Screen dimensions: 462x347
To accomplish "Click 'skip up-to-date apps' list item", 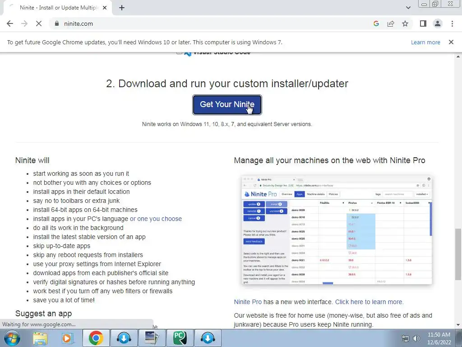I will pyautogui.click(x=61, y=246).
